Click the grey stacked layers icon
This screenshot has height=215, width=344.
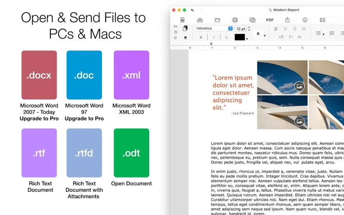coord(175,38)
